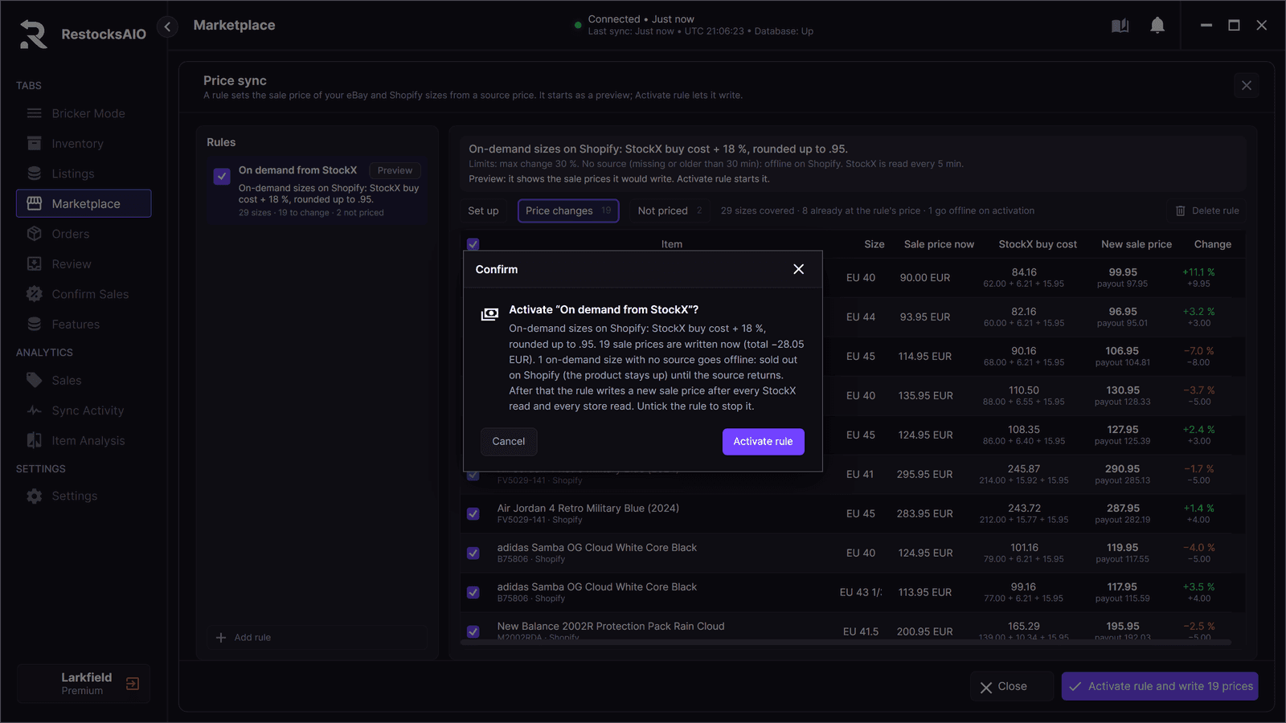1286x723 pixels.
Task: Open Sales analytics in the sidebar
Action: 84,381
